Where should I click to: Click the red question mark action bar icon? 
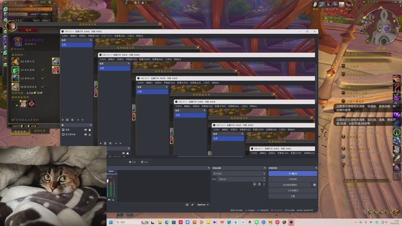tap(397, 87)
